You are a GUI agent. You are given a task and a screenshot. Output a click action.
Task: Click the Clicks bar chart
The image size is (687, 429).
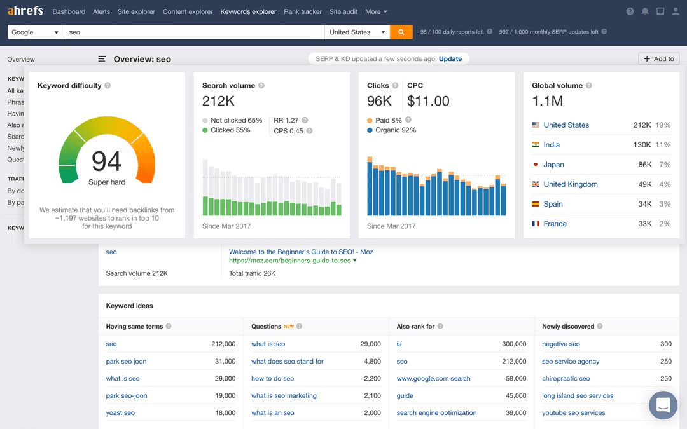436,186
